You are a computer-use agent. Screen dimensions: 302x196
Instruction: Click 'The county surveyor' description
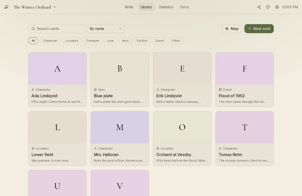244,161
